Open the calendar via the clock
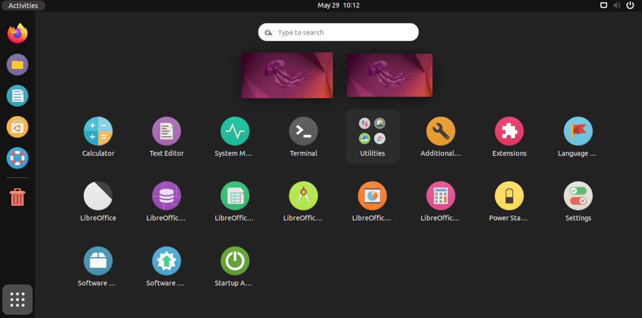Image resolution: width=642 pixels, height=318 pixels. coord(338,5)
